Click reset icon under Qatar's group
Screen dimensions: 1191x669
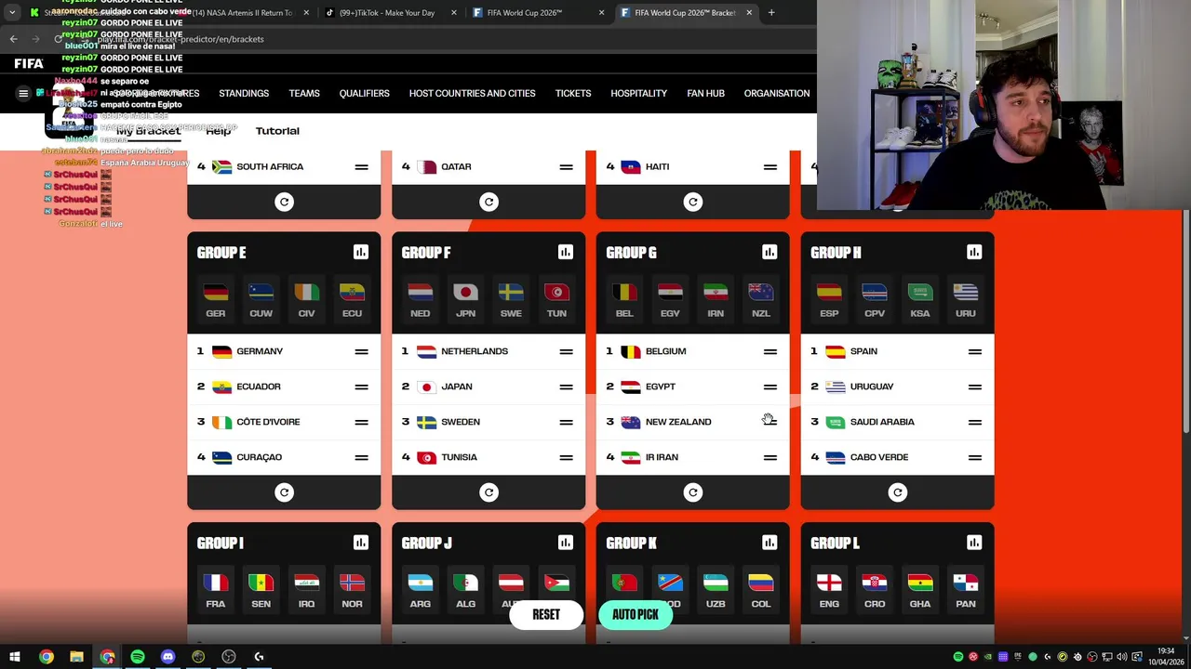488,202
